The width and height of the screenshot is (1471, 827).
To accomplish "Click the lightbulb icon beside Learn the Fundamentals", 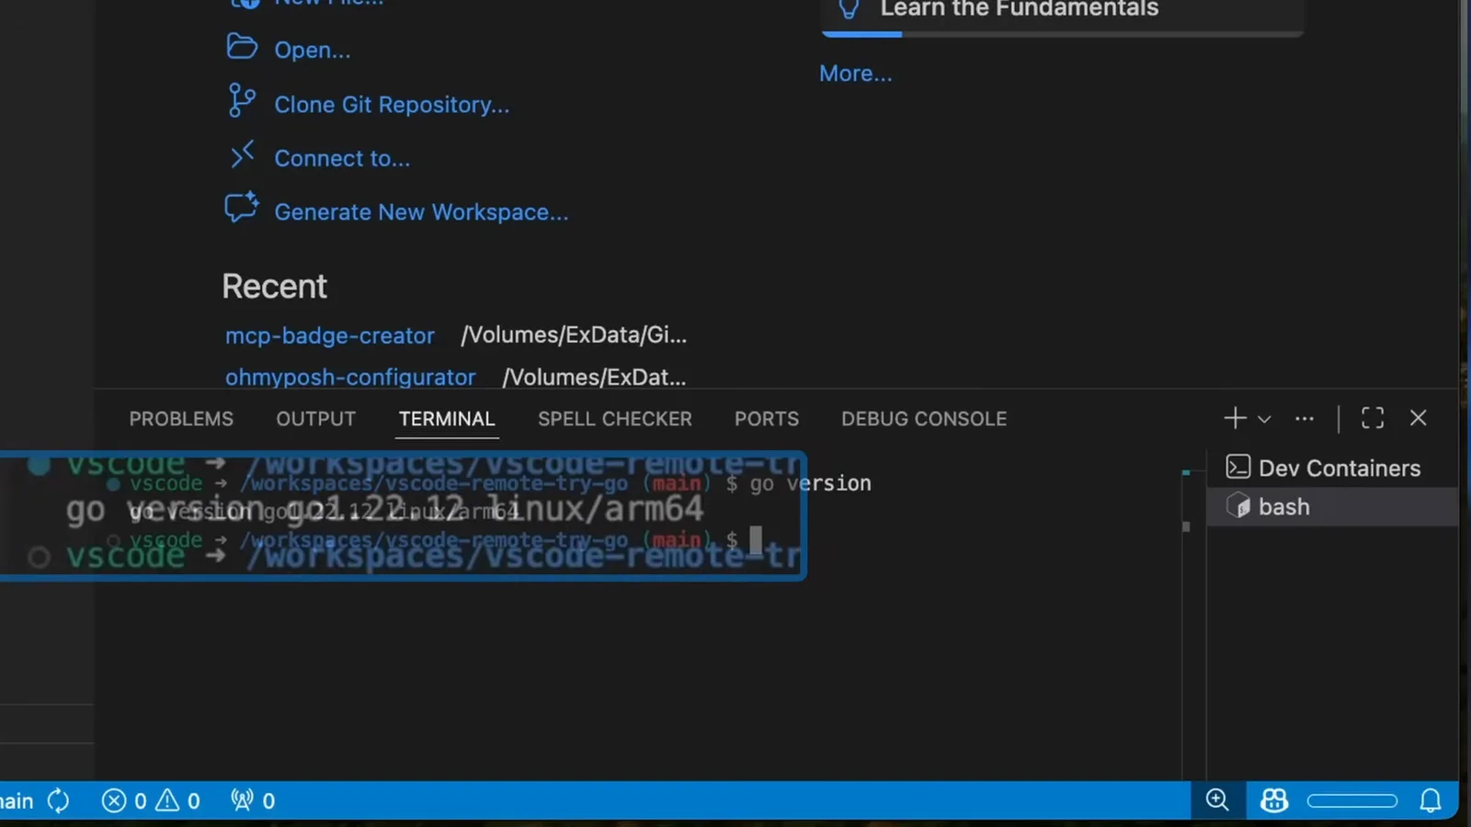I will pos(850,9).
